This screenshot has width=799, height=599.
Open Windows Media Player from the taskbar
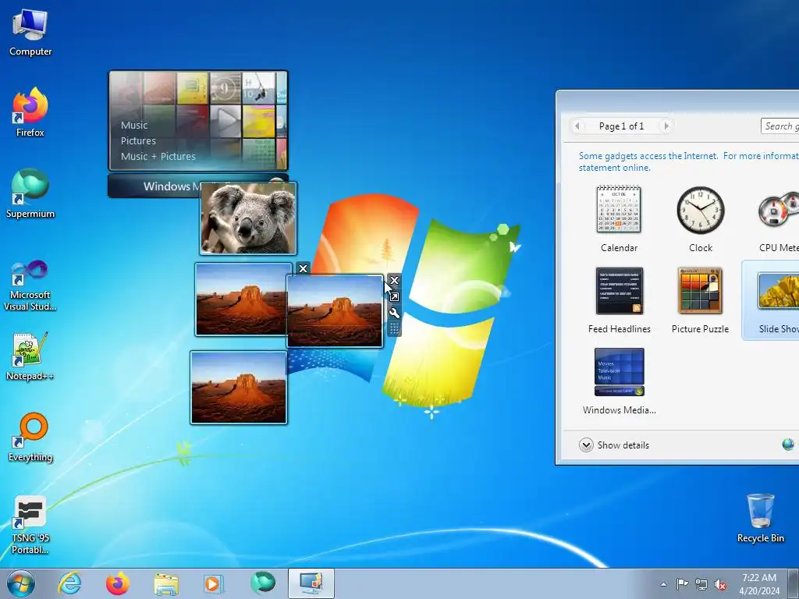tap(214, 583)
